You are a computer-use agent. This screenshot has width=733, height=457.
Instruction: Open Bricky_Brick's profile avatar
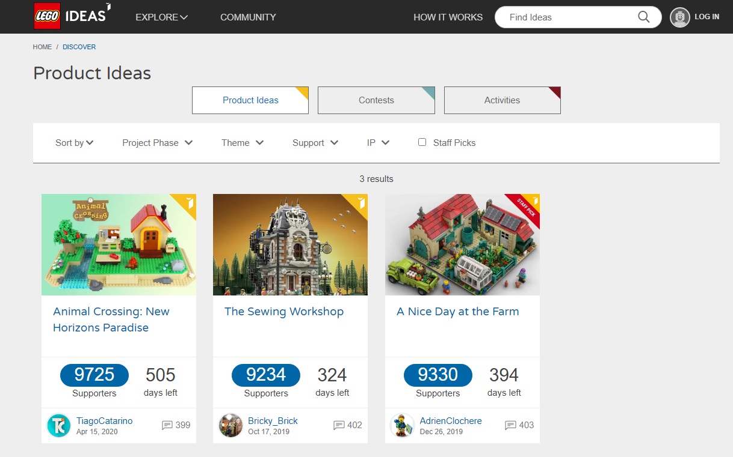pyautogui.click(x=230, y=426)
